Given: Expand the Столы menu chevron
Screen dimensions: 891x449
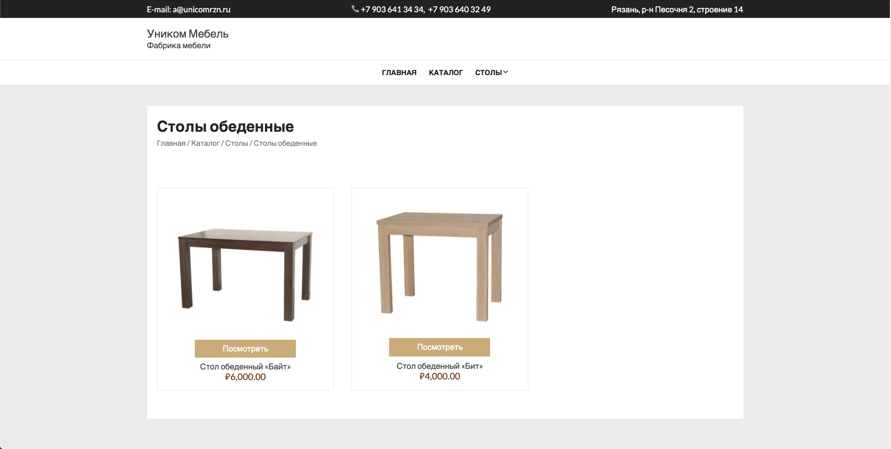Looking at the screenshot, I should click(x=505, y=72).
